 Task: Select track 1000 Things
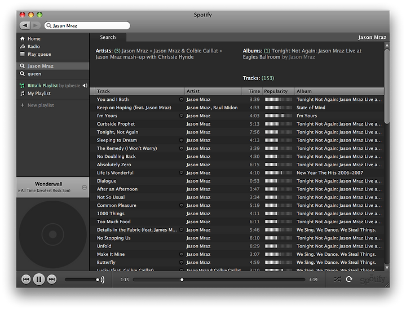(x=111, y=214)
